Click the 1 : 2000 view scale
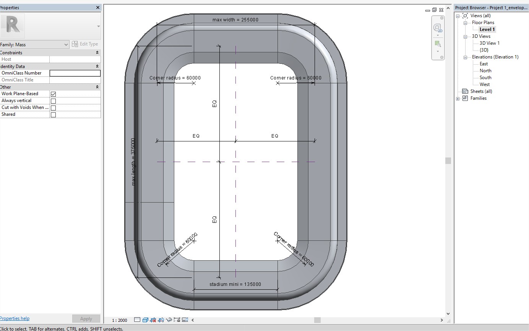The width and height of the screenshot is (529, 331). 119,320
